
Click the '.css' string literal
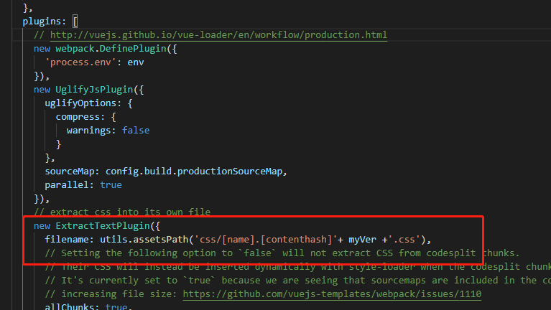(x=404, y=240)
